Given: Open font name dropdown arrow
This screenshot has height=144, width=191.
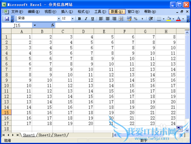Looking at the screenshot, I should [59, 19].
